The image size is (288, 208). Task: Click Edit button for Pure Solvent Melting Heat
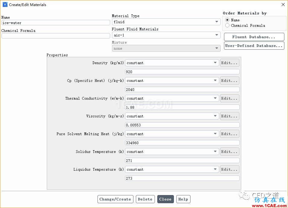click(230, 134)
